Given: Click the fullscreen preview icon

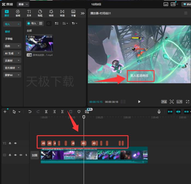Looking at the screenshot, I should click(187, 101).
